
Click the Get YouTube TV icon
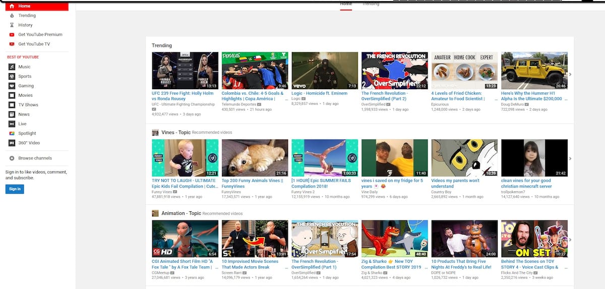coord(12,44)
